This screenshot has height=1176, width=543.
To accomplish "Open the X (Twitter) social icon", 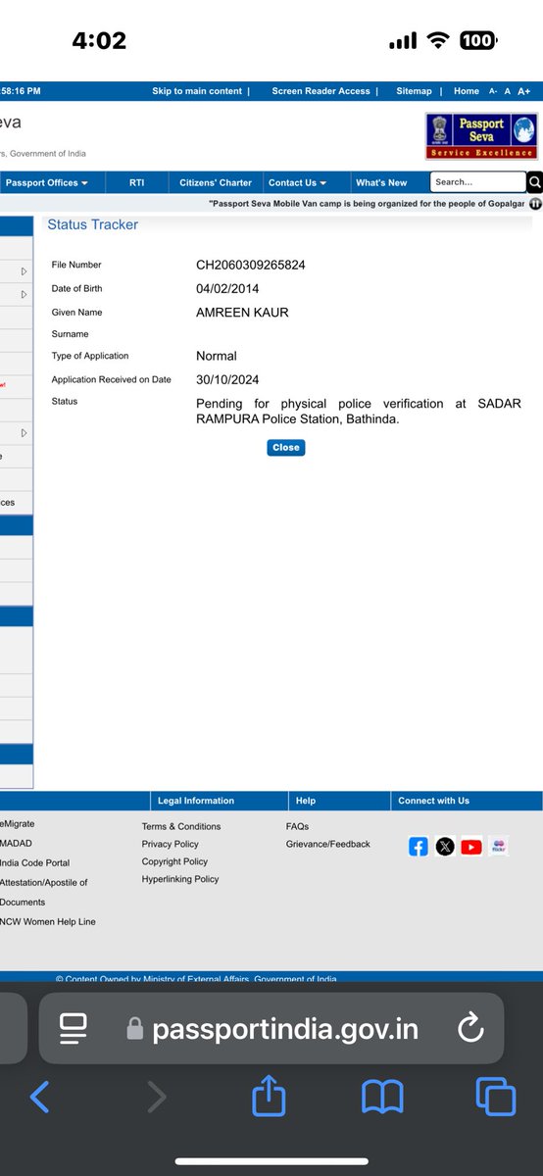I will pyautogui.click(x=445, y=847).
